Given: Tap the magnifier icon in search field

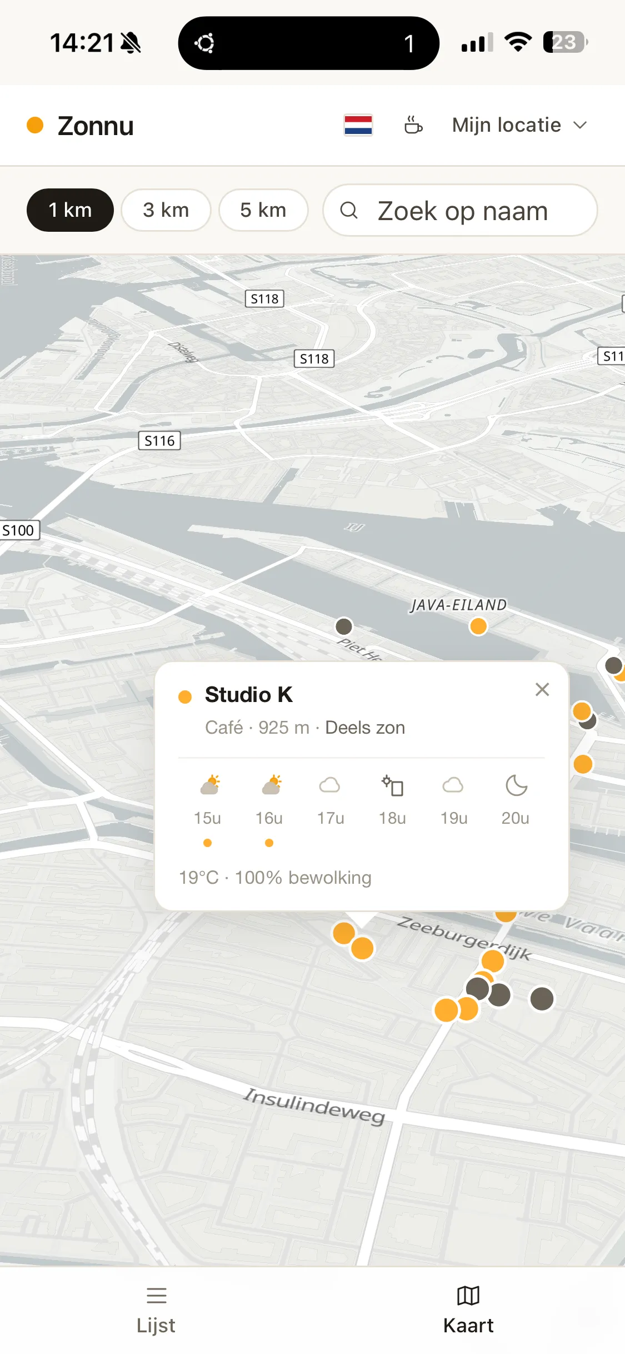Looking at the screenshot, I should (x=349, y=210).
